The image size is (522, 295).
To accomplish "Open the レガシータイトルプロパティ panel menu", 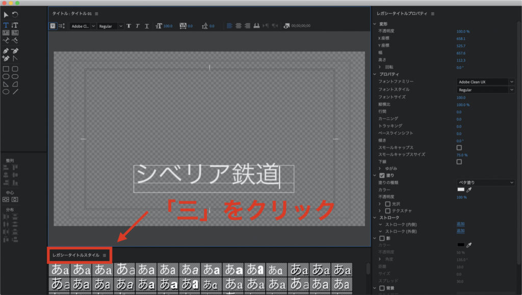I will pyautogui.click(x=433, y=14).
